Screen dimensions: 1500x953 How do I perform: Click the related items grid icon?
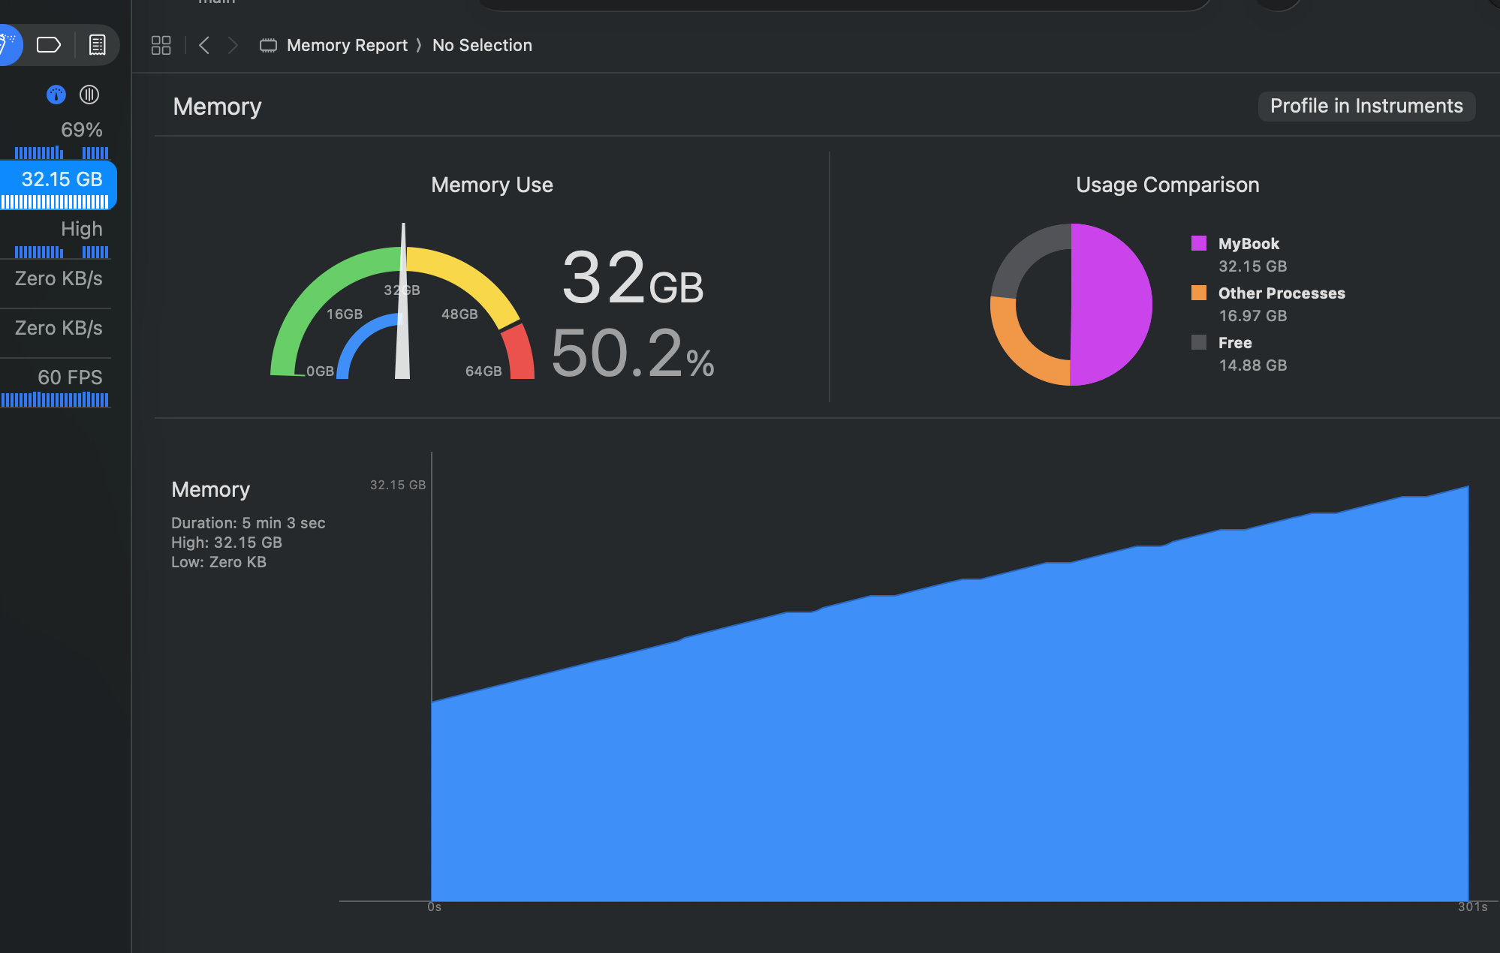click(161, 45)
